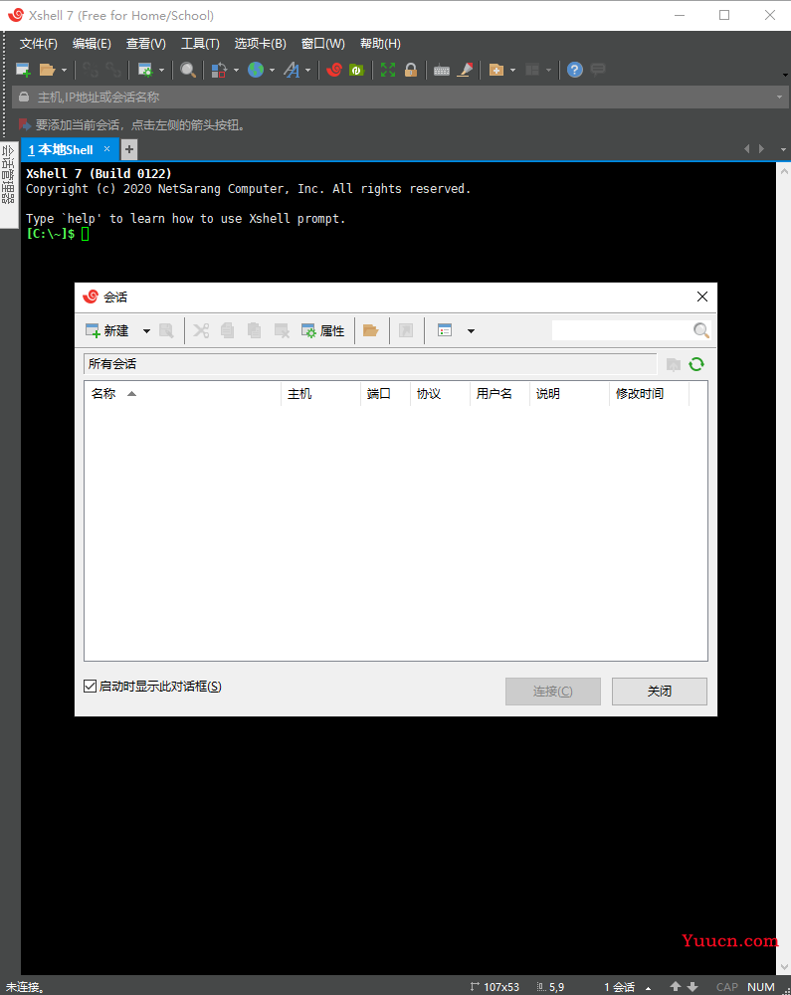Open the 查看(V) menu
Image resolution: width=791 pixels, height=995 pixels.
(146, 44)
